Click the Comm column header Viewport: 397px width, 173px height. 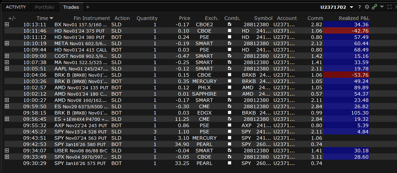315,18
